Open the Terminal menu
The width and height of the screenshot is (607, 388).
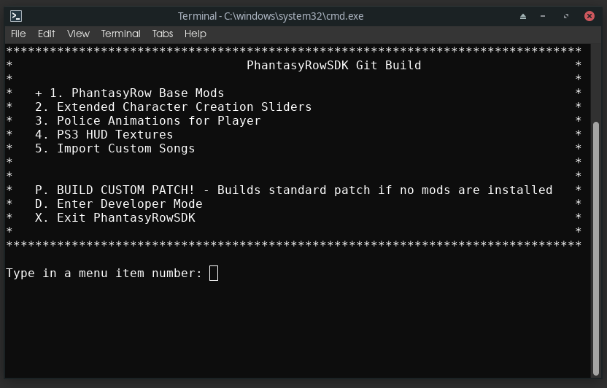click(121, 34)
